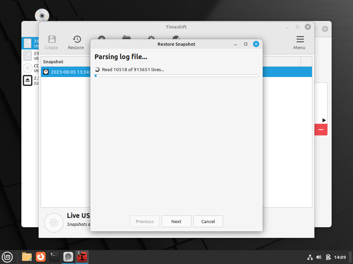The height and width of the screenshot is (264, 353).
Task: Open the clock showing 14:09
Action: point(340,257)
